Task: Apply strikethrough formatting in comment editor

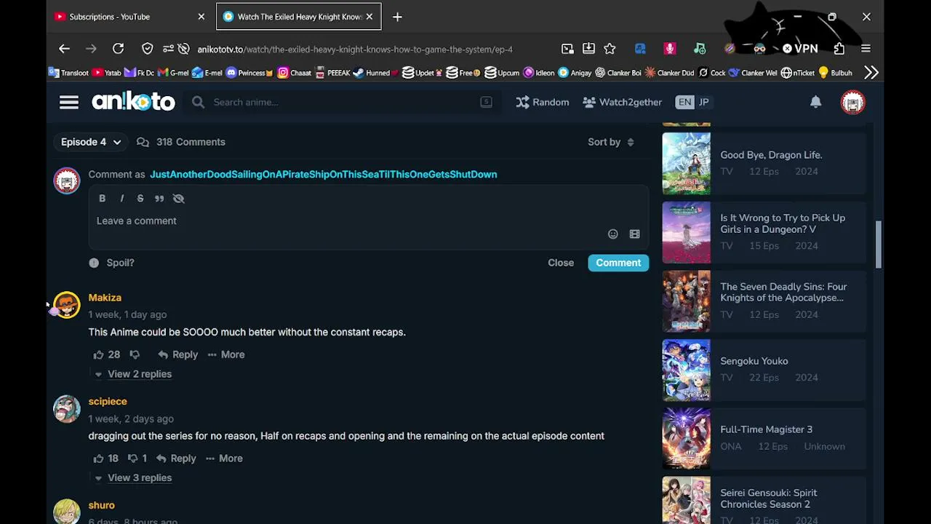Action: click(140, 198)
